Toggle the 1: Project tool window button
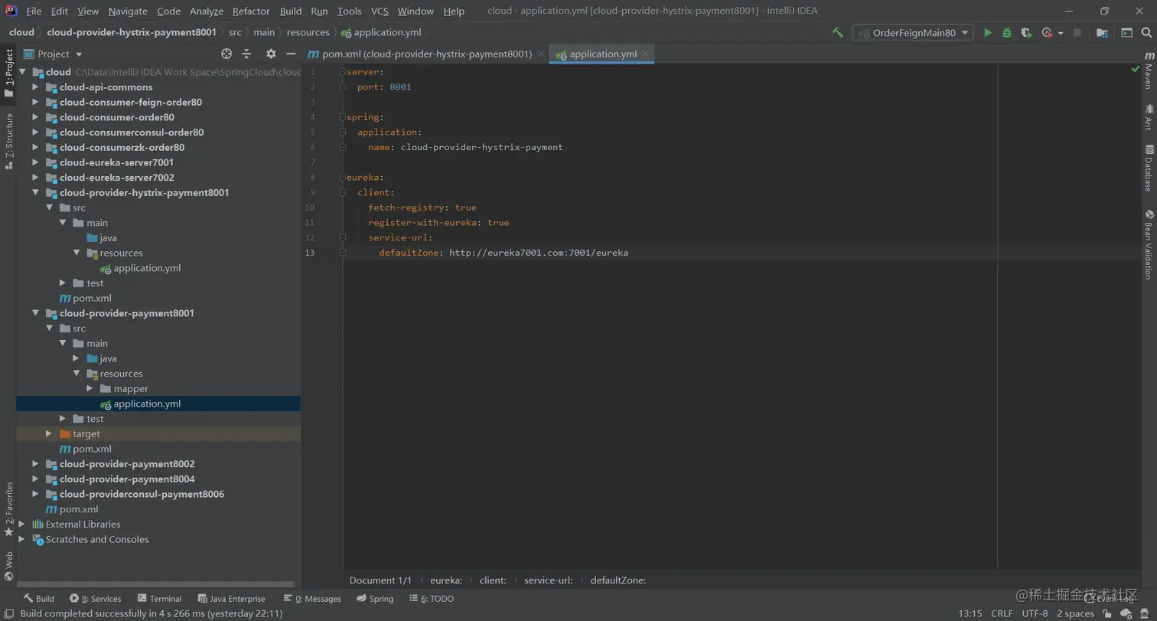This screenshot has width=1157, height=621. coord(8,74)
